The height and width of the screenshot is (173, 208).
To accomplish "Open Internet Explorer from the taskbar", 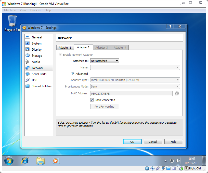I will click(25, 161).
